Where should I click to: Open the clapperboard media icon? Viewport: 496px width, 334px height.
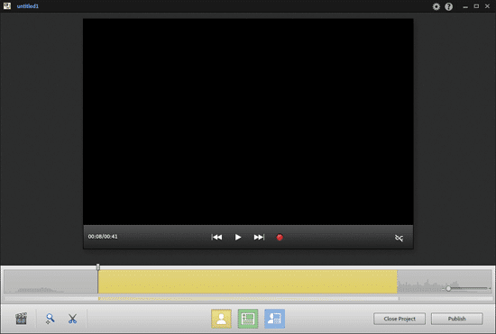tap(22, 319)
